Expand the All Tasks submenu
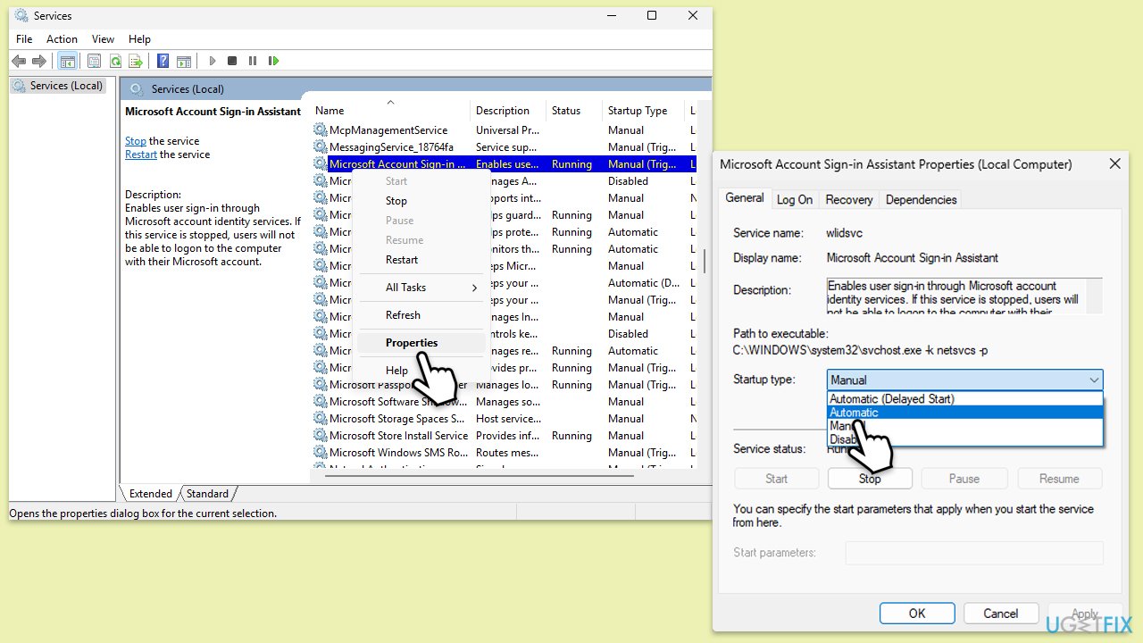 pos(406,287)
